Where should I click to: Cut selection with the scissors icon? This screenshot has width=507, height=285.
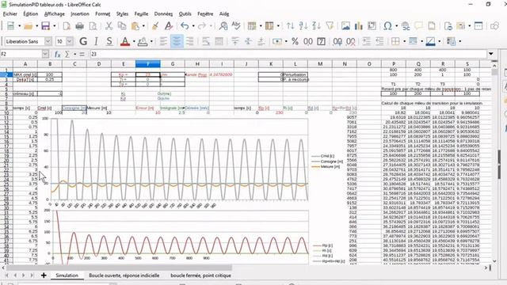109,26
